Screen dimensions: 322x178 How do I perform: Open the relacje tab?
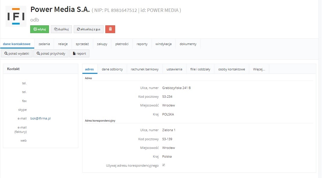63,44
